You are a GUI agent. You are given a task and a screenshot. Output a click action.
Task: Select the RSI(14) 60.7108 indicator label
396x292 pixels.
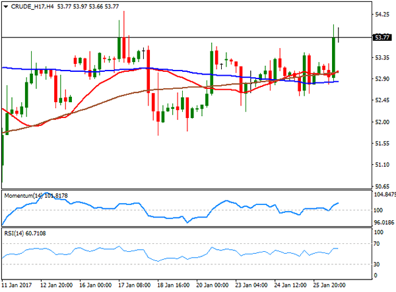(x=25, y=233)
